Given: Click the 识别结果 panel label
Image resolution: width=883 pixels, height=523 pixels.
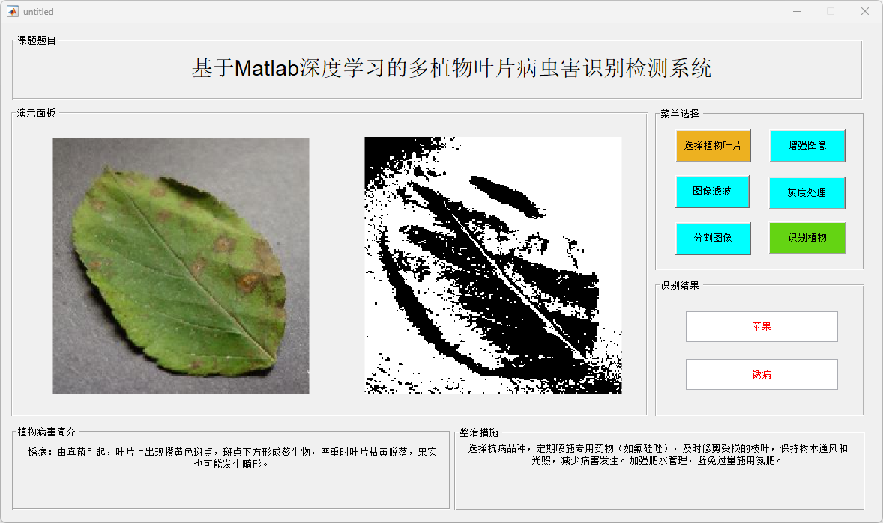Looking at the screenshot, I should [x=680, y=285].
